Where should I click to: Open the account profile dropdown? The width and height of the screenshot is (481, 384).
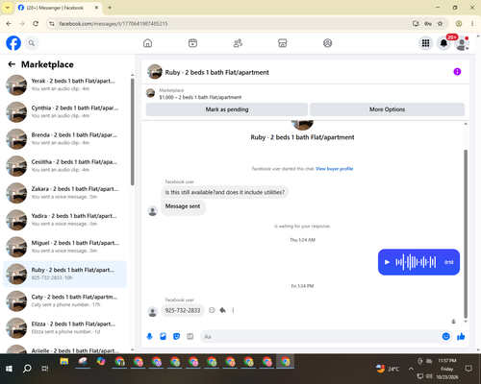click(462, 43)
